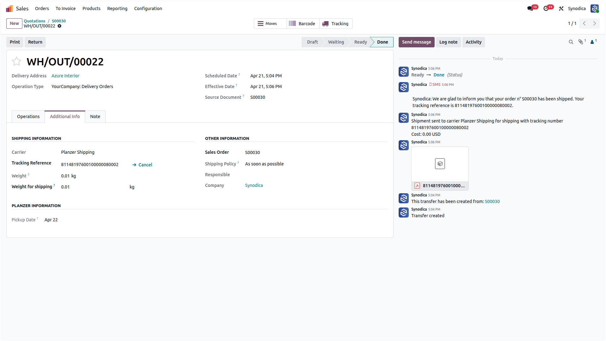
Task: Click the Send message button
Action: [416, 42]
